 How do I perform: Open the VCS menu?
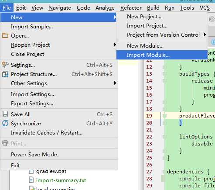[205, 8]
